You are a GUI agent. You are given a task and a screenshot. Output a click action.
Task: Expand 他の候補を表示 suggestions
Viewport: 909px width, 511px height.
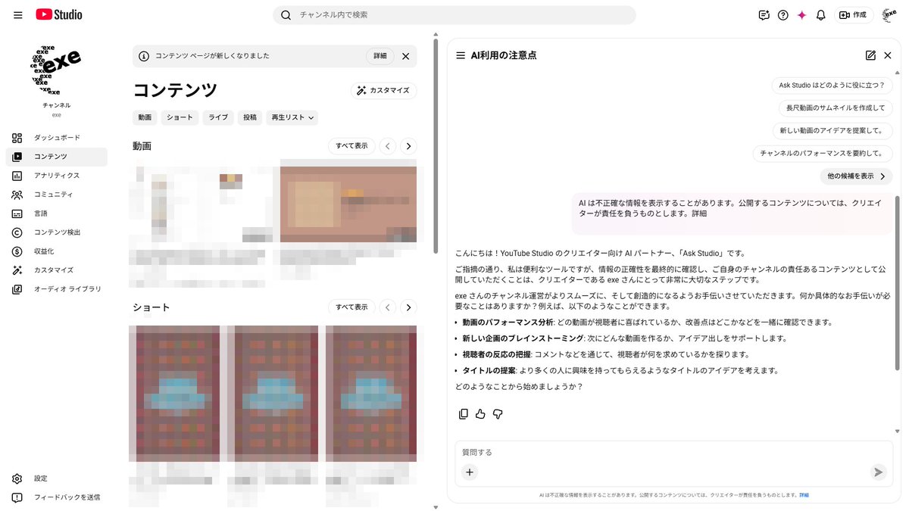pyautogui.click(x=856, y=176)
